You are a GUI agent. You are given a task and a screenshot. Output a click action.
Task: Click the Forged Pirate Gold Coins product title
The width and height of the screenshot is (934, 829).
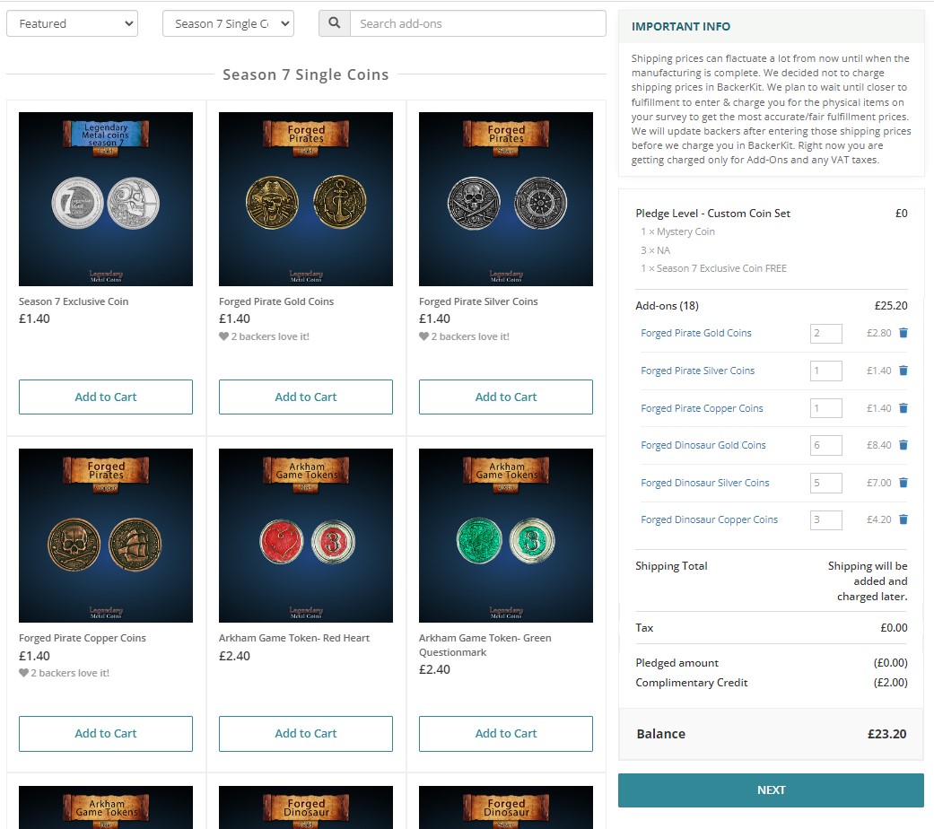[275, 301]
